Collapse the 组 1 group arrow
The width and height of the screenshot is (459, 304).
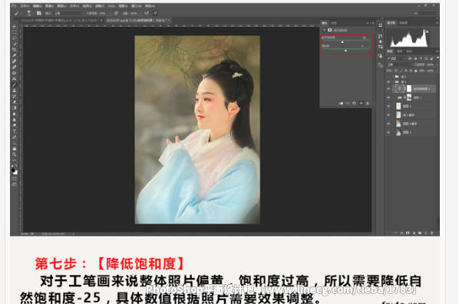393,81
